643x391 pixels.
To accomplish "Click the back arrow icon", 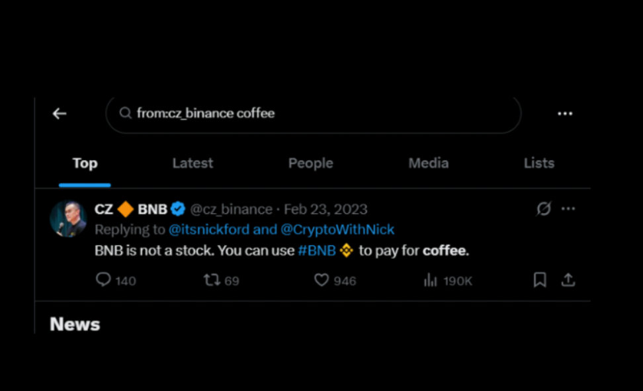I will coord(60,114).
